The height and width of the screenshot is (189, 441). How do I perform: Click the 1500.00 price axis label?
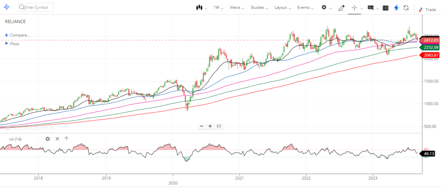click(431, 81)
